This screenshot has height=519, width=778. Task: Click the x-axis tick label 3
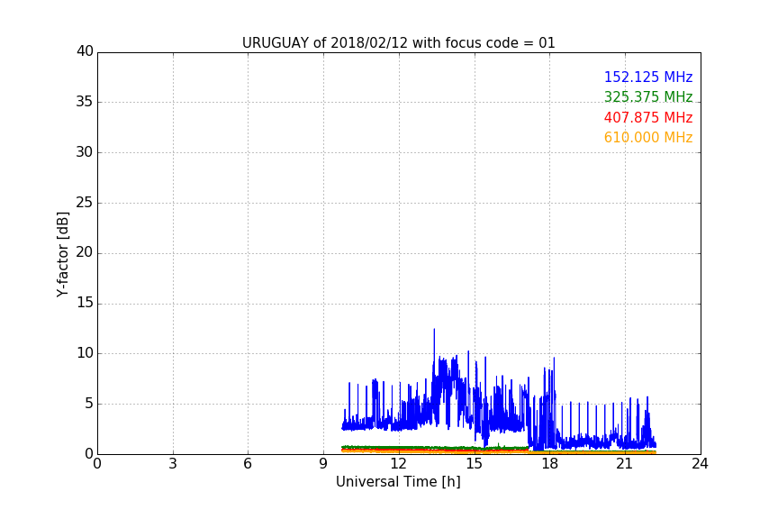(x=173, y=464)
